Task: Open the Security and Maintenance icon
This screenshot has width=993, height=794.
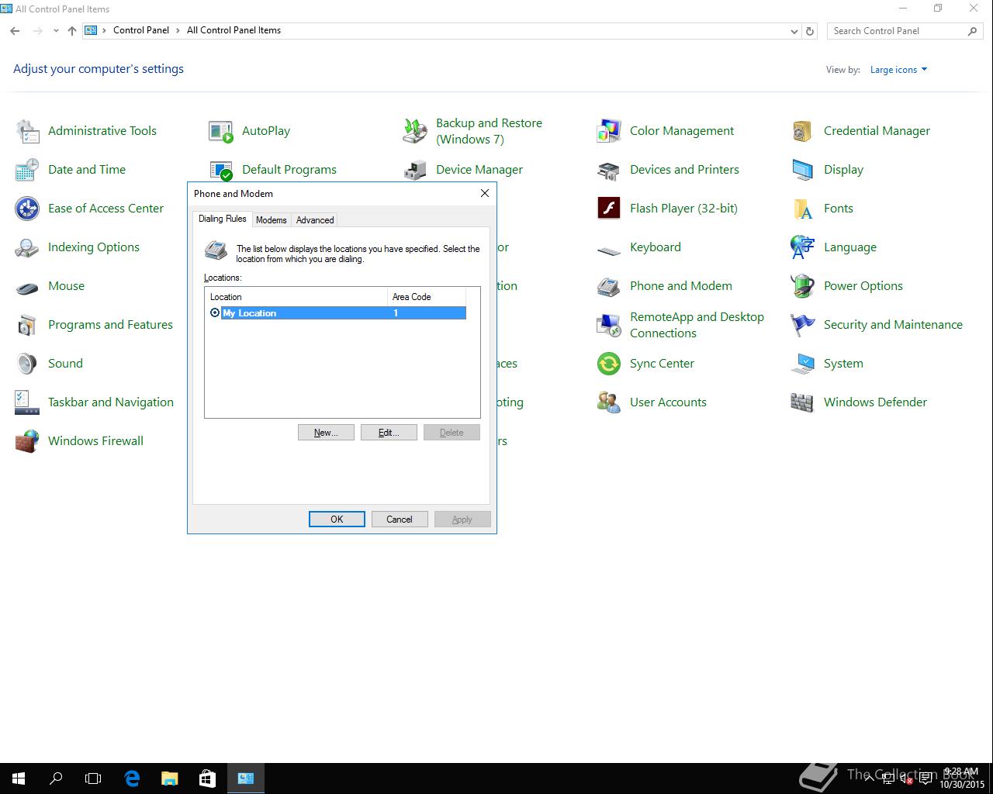Action: (x=803, y=325)
